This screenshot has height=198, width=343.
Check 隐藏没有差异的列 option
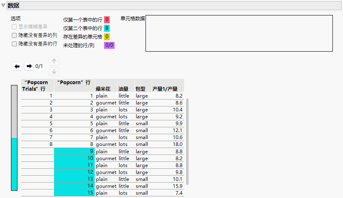click(14, 35)
